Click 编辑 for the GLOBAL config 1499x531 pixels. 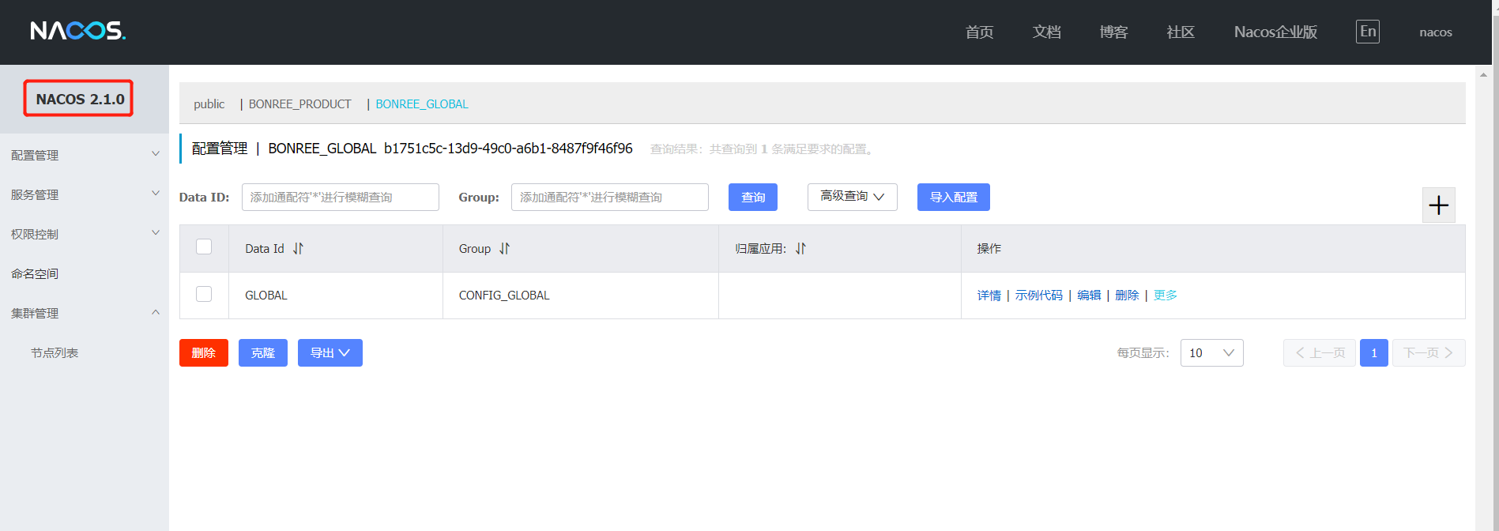click(x=1089, y=295)
